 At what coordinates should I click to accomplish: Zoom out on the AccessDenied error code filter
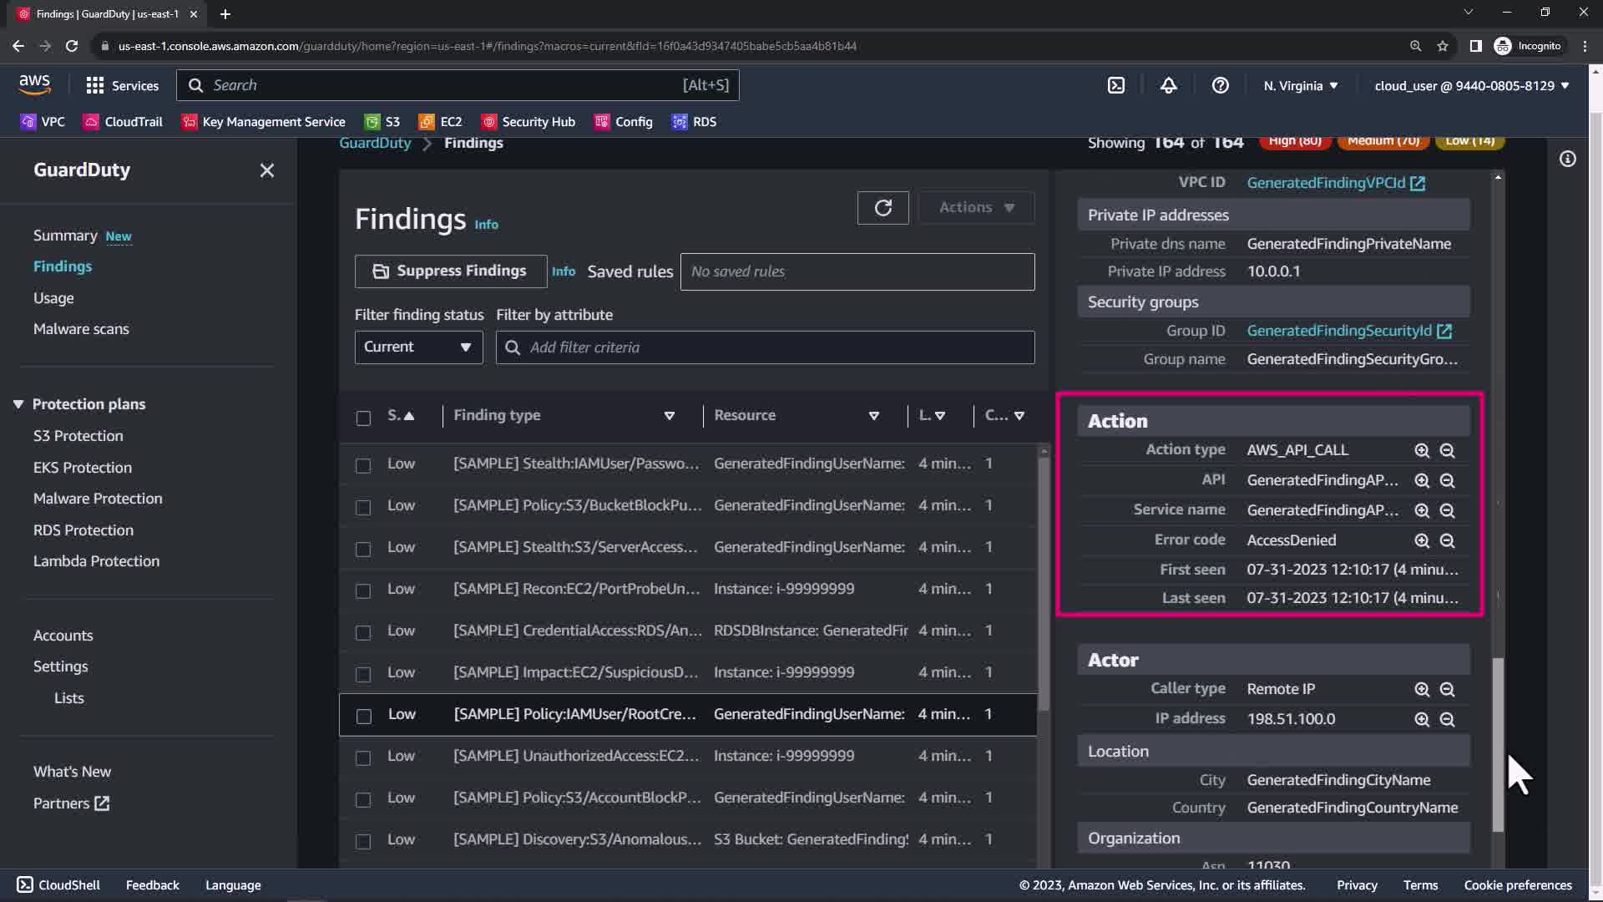1447,540
